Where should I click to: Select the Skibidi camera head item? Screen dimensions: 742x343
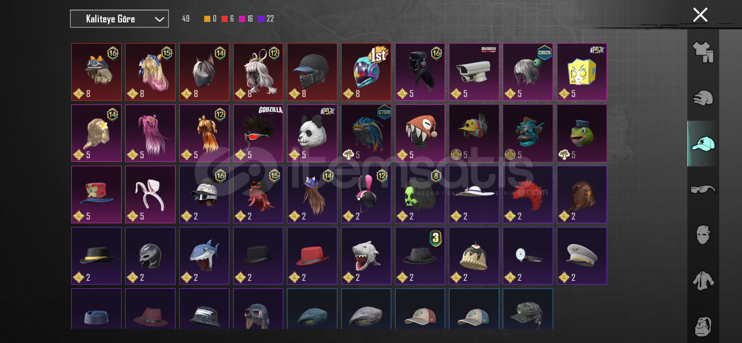point(474,72)
